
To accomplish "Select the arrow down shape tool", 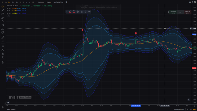I will [x=3, y=22].
